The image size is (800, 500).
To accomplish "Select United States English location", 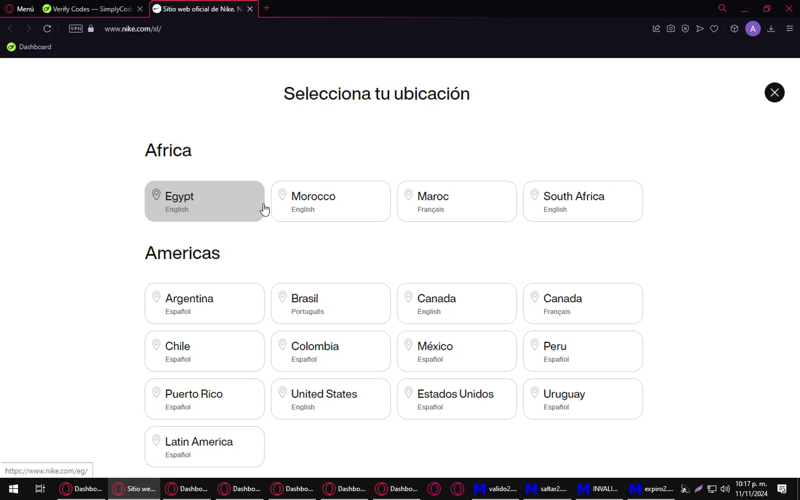I will click(x=331, y=399).
